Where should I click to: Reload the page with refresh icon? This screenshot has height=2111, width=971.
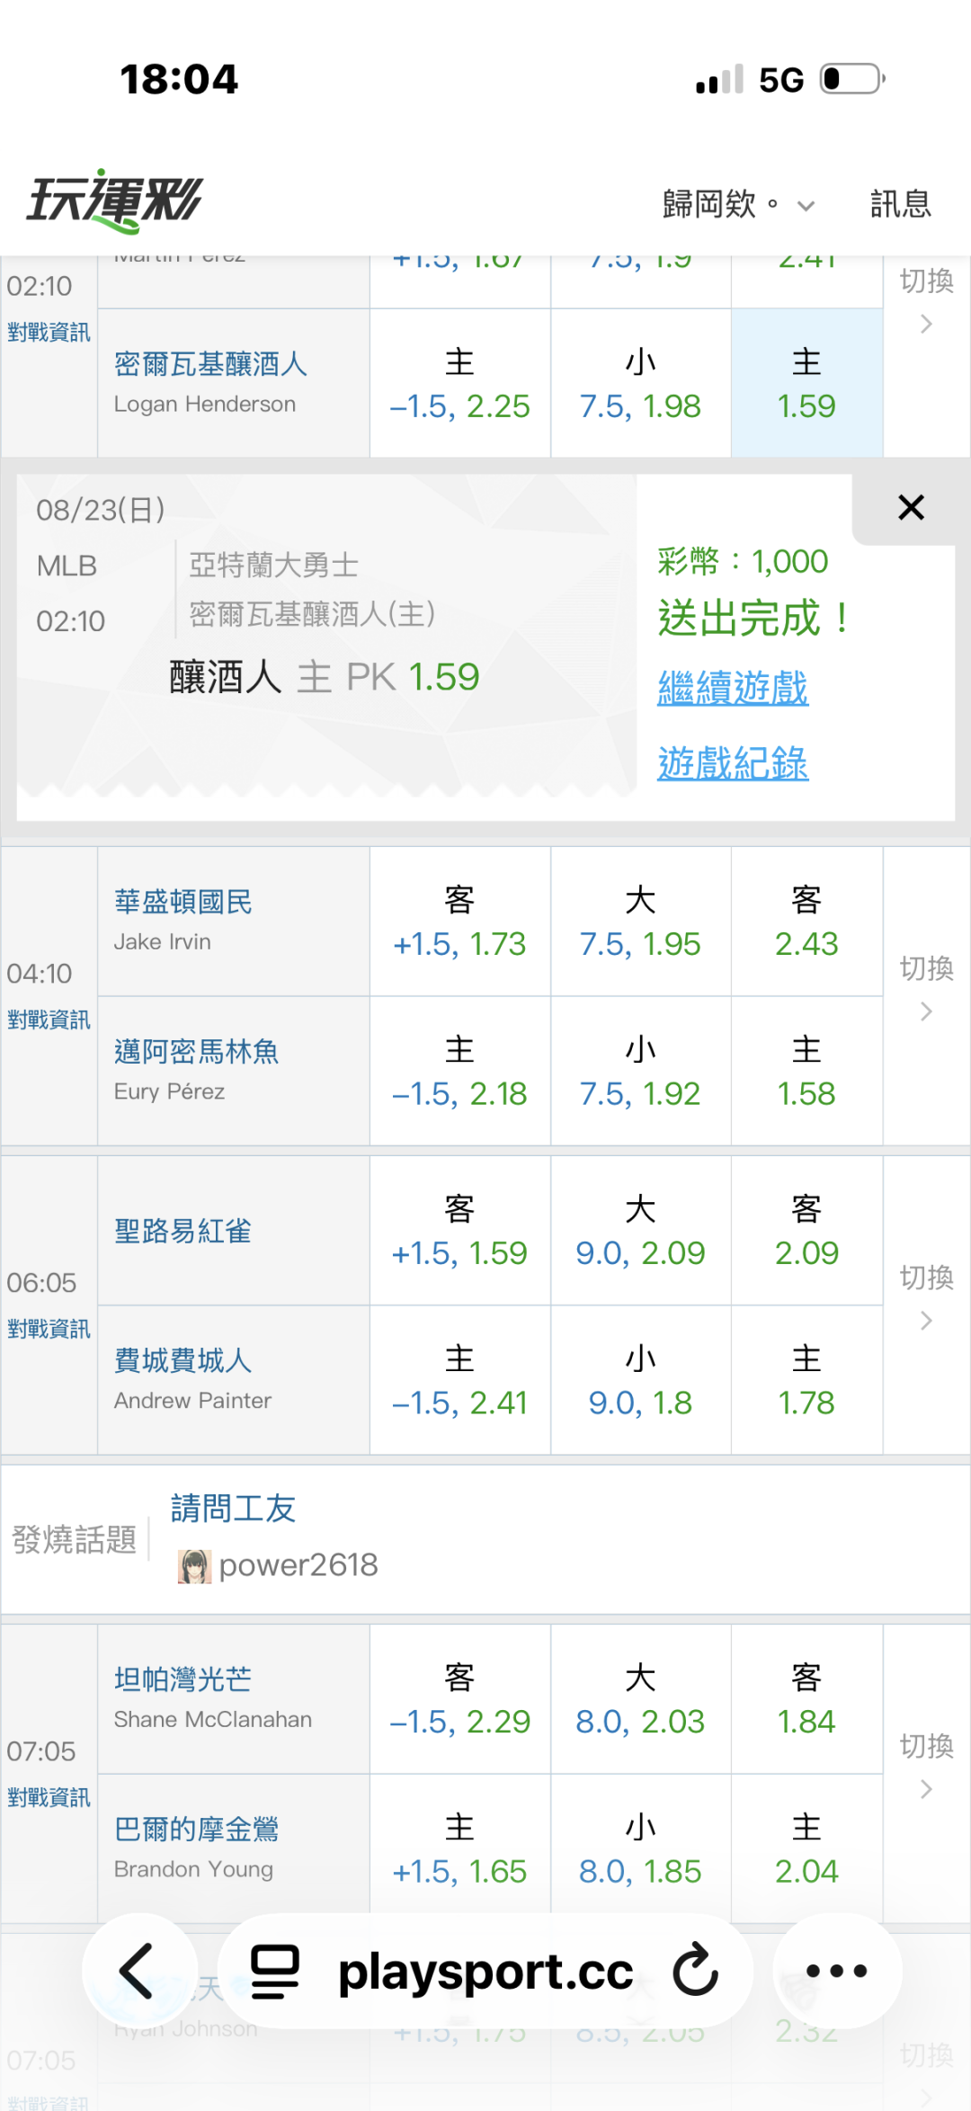696,1971
